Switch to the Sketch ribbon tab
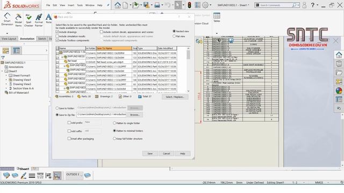Image resolution: width=344 pixels, height=193 pixels. coord(42,39)
